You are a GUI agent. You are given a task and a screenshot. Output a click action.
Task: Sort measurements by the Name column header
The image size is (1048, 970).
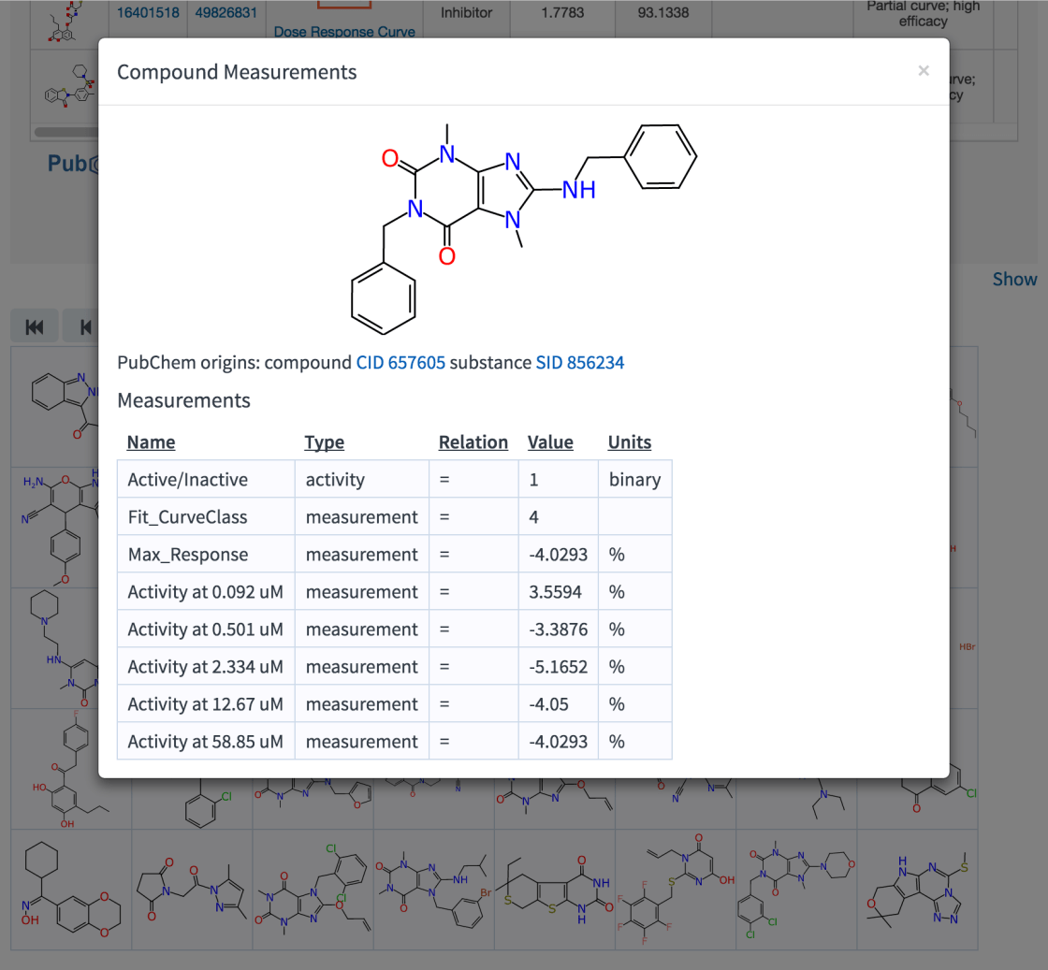[152, 442]
